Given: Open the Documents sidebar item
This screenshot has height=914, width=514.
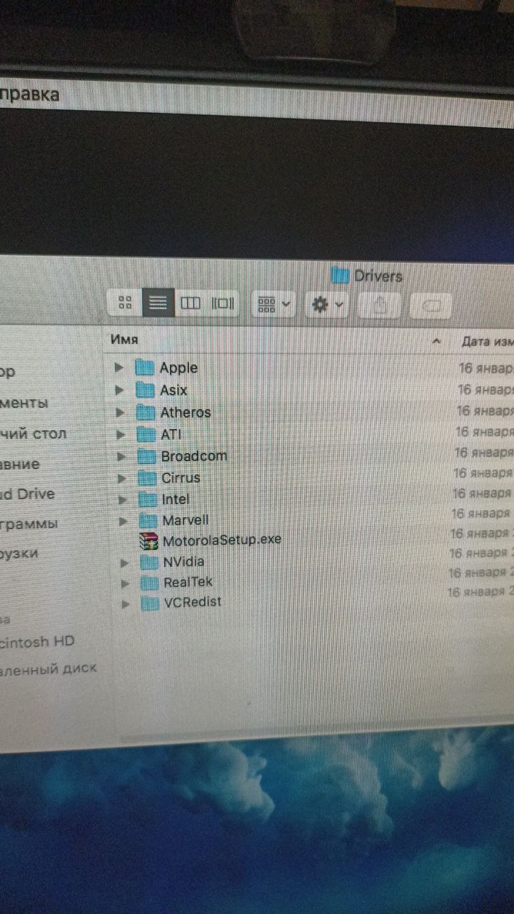Looking at the screenshot, I should [25, 403].
